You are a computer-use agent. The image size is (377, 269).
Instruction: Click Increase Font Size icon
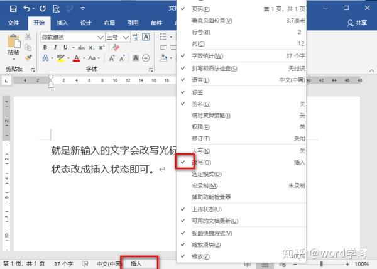112,58
